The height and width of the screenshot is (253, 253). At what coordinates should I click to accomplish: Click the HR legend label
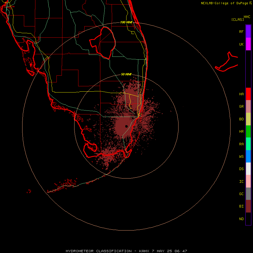[241, 132]
